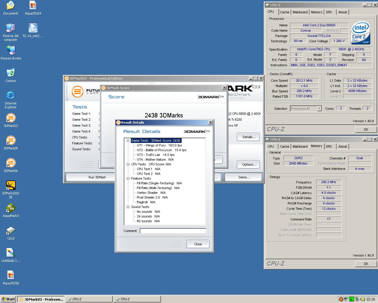Focus the Comment input field

click(x=173, y=231)
